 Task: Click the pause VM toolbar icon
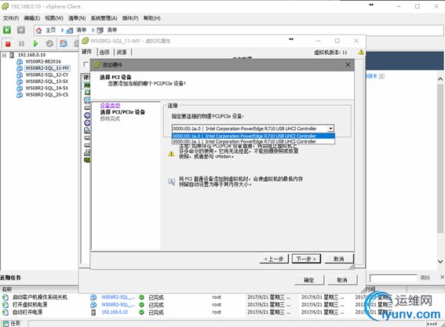(x=21, y=44)
